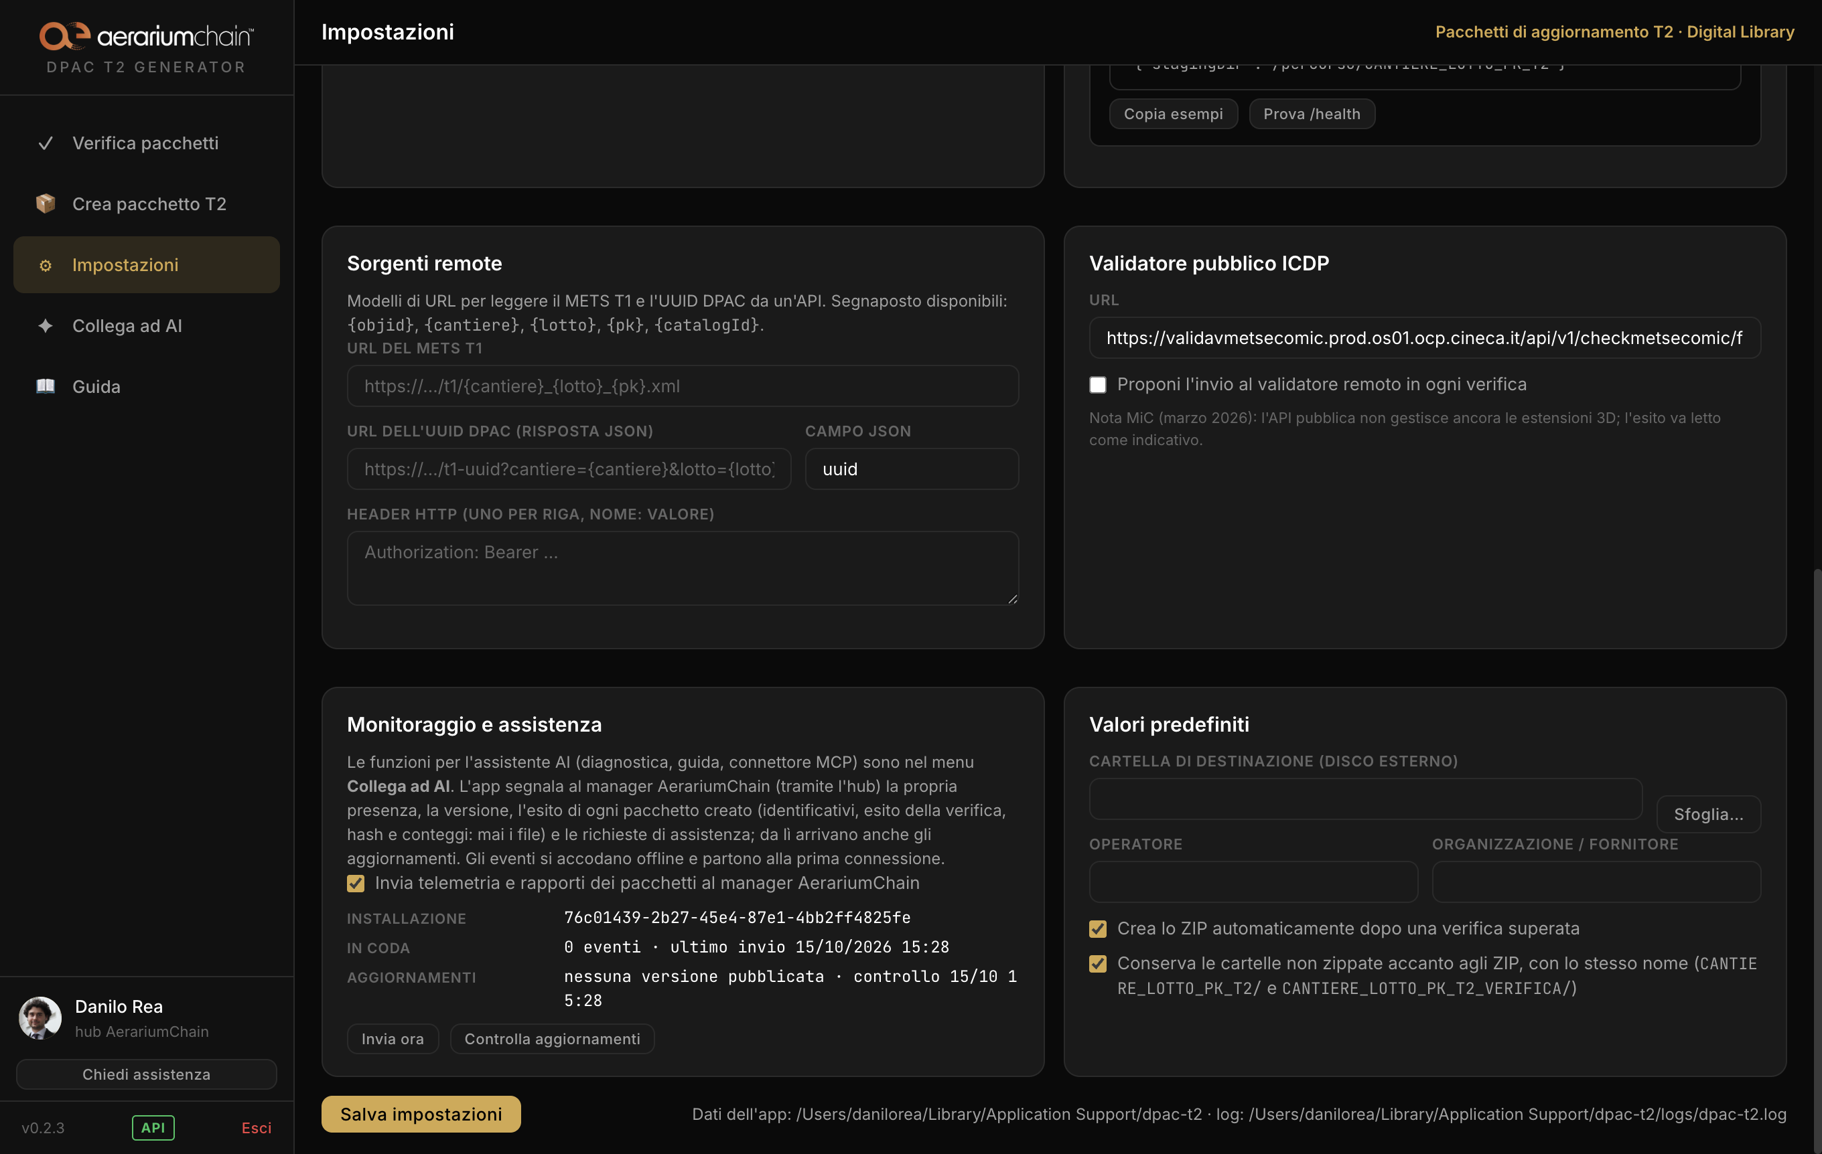This screenshot has width=1822, height=1154.
Task: Focus the URL del METS T1 field
Action: (683, 386)
